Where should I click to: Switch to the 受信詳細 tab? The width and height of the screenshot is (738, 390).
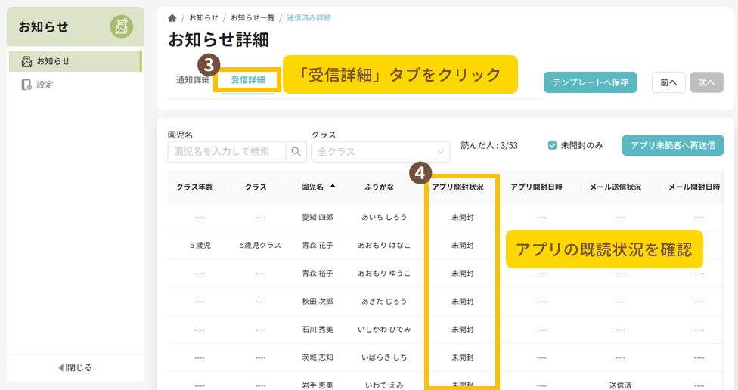tap(248, 80)
